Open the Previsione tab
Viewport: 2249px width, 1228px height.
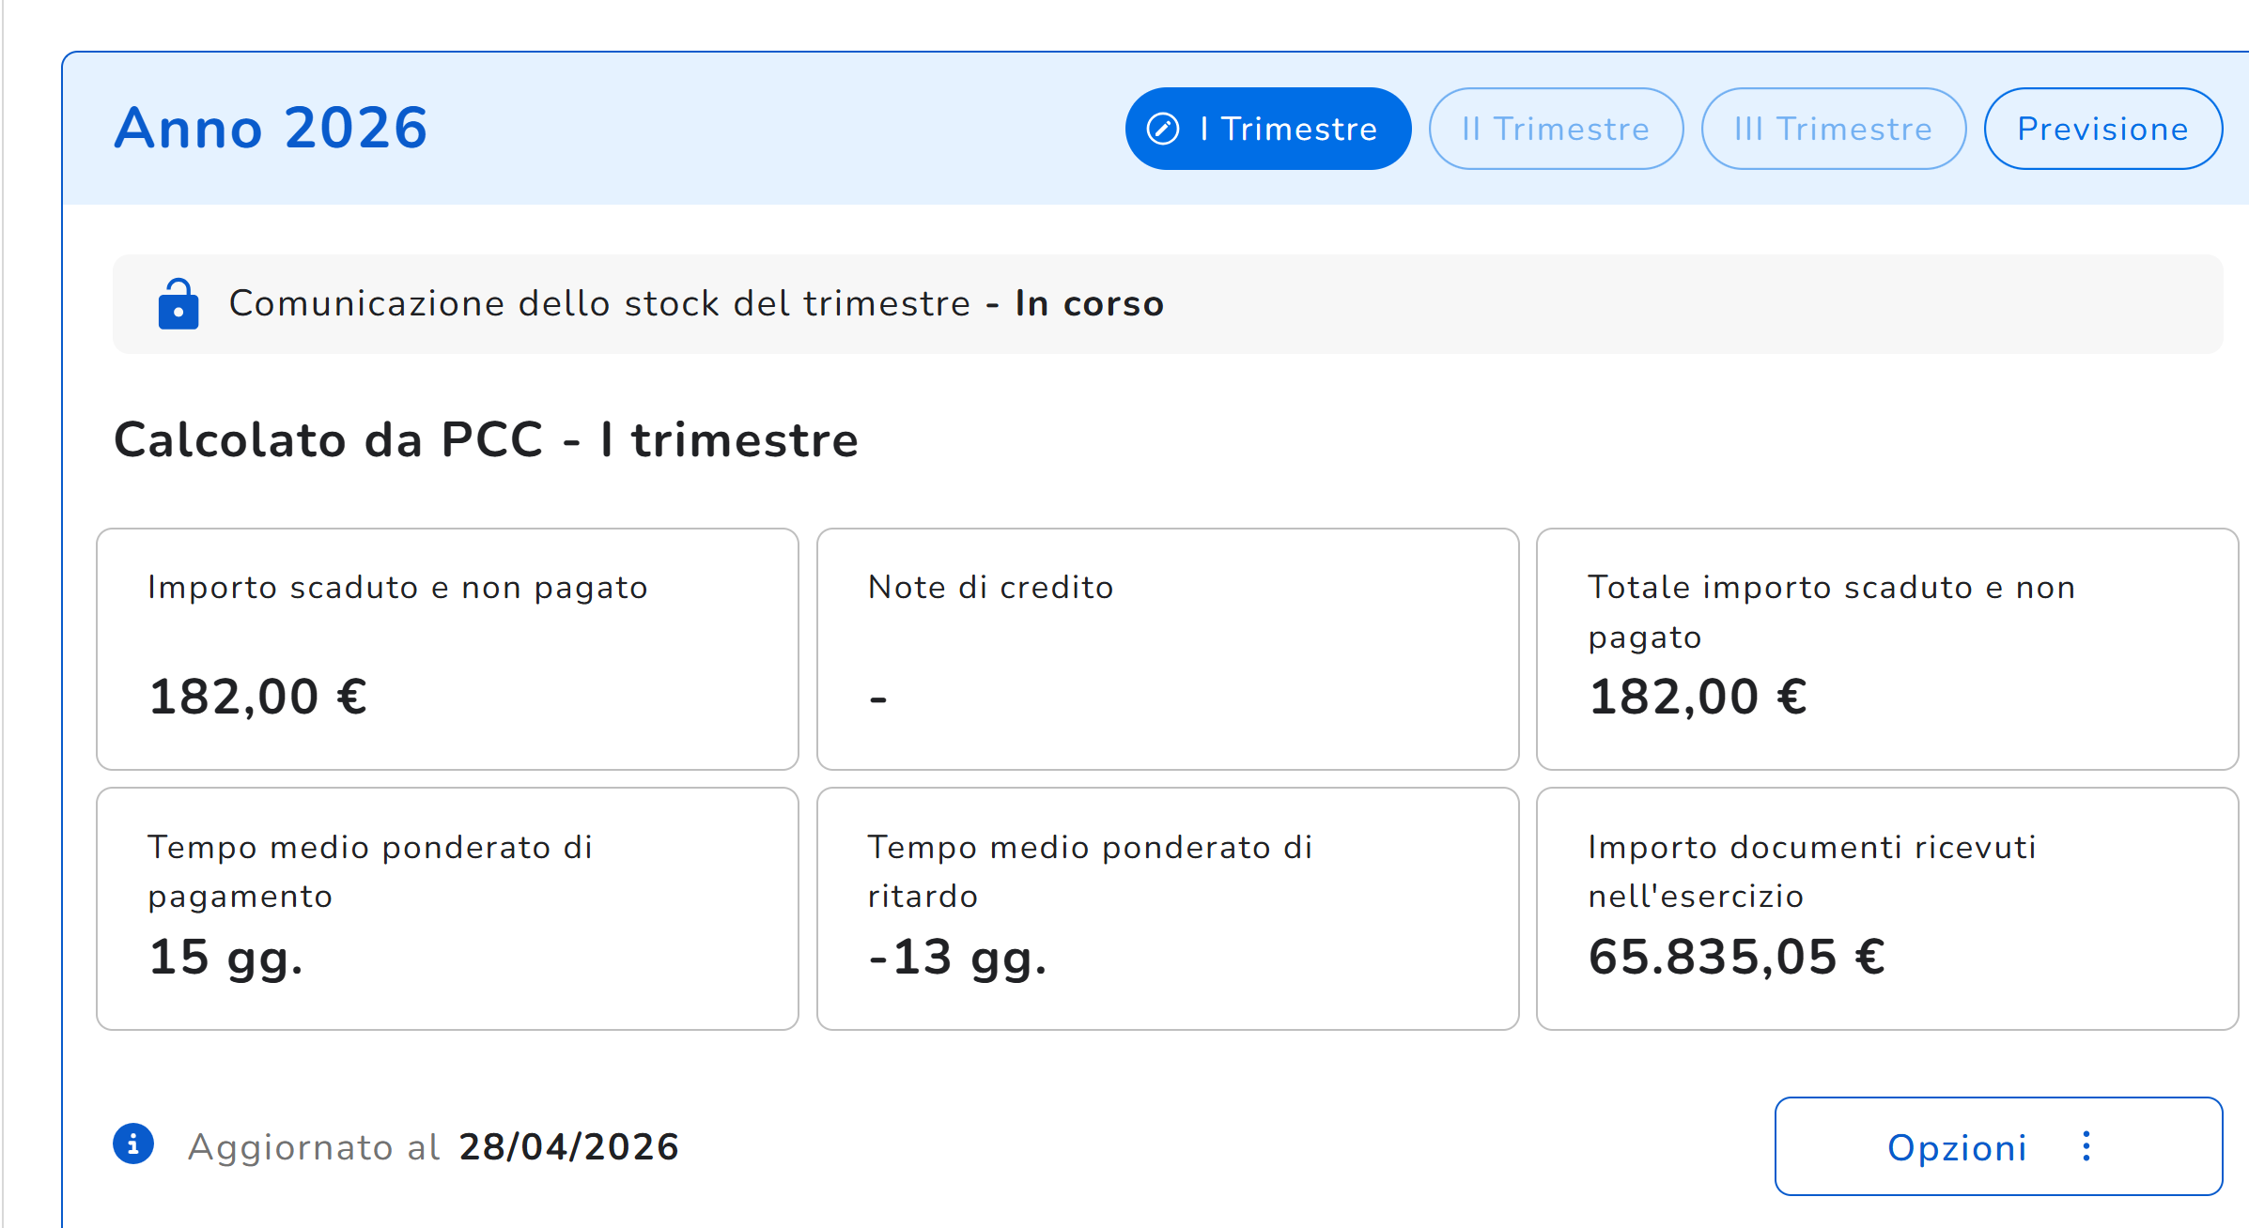(x=2103, y=129)
